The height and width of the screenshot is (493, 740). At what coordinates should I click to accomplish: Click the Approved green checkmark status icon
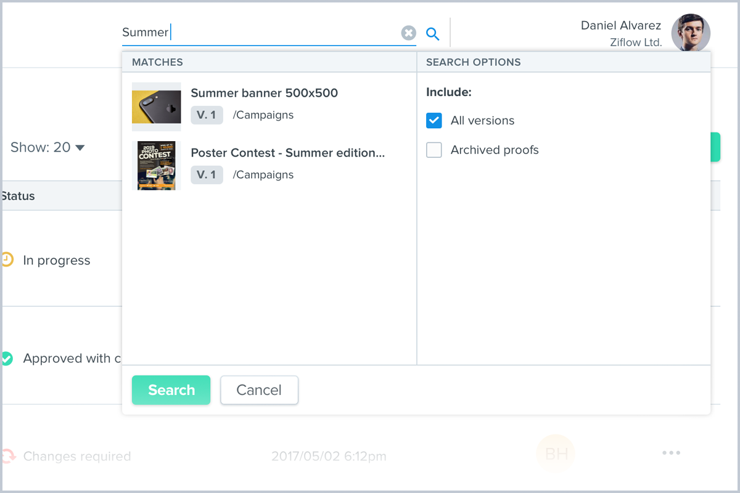tap(7, 358)
